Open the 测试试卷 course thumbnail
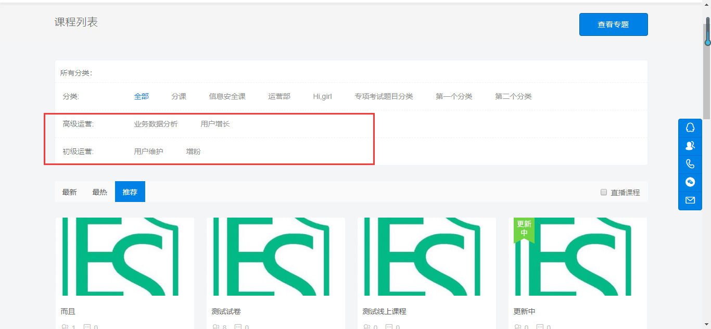Viewport: 711px width, 329px height. (x=276, y=257)
